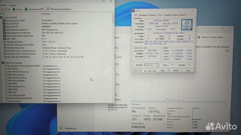Toggle the AMD Extended MMX checkbox
Viewport: 241px width, 135px height.
point(6,81)
